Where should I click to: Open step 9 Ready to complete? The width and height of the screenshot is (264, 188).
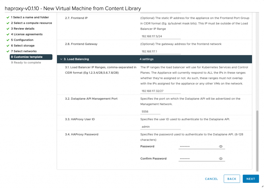coord(26,63)
